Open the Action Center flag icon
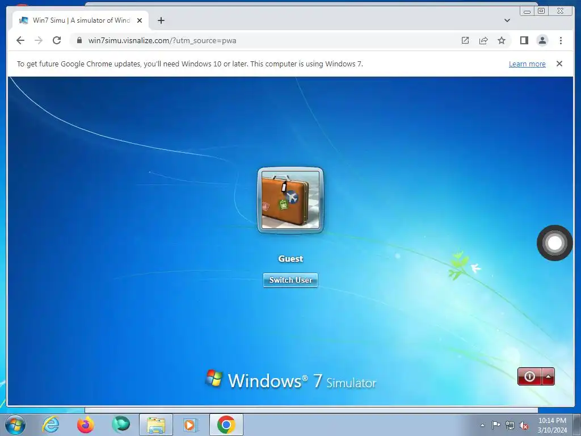This screenshot has width=581, height=436. coord(496,425)
